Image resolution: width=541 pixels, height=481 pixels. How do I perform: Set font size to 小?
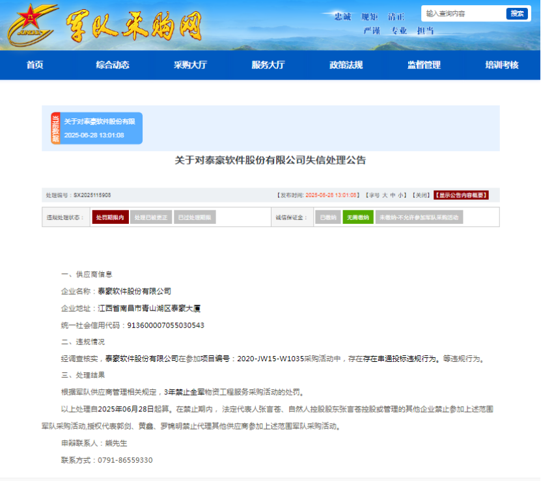(x=400, y=195)
